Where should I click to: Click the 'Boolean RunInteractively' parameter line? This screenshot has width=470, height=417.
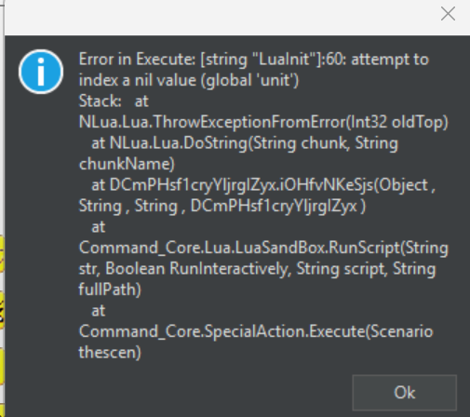(x=257, y=269)
